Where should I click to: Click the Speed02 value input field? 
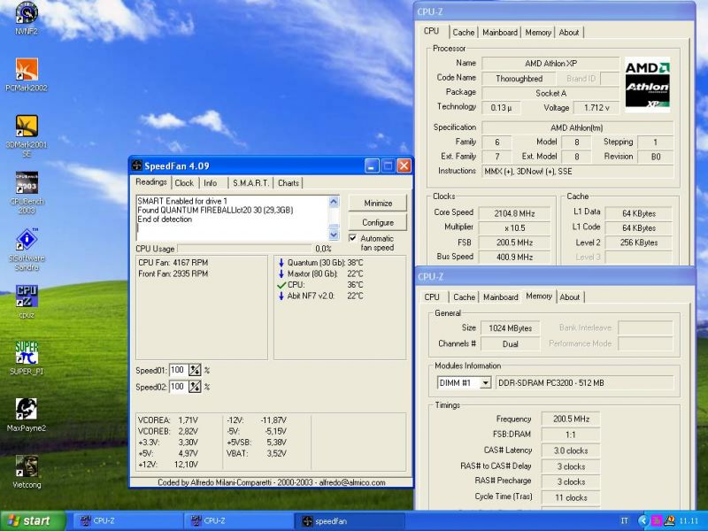pos(178,387)
